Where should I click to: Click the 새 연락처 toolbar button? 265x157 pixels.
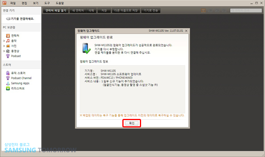tap(78, 10)
